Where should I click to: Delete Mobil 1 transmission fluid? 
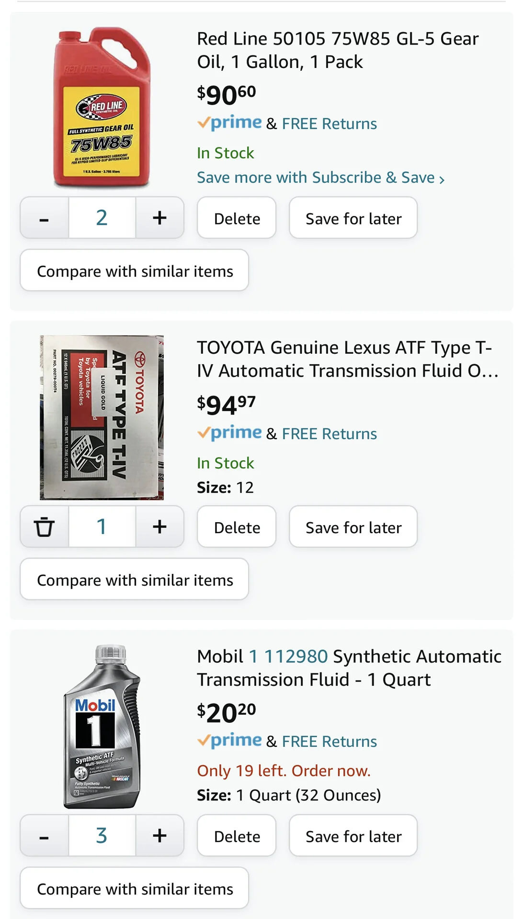coord(237,836)
